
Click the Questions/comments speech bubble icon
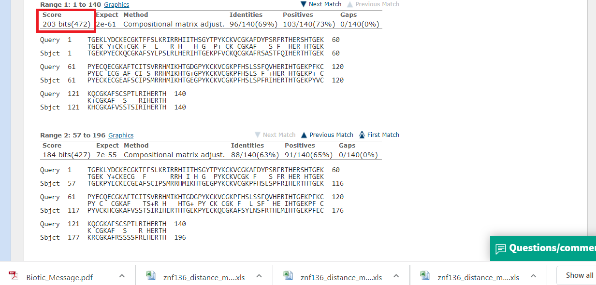pyautogui.click(x=501, y=248)
